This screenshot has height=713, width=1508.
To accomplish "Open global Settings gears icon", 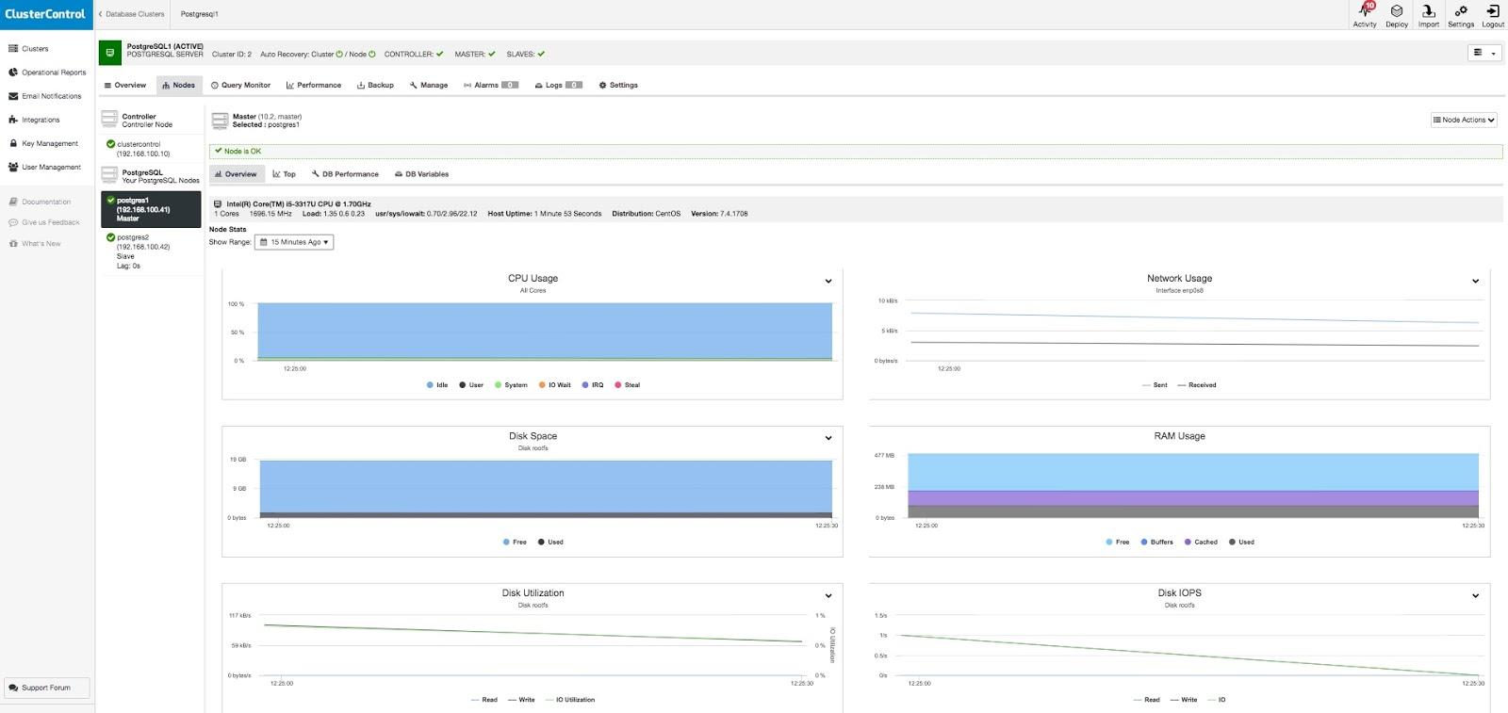I will 1461,15.
